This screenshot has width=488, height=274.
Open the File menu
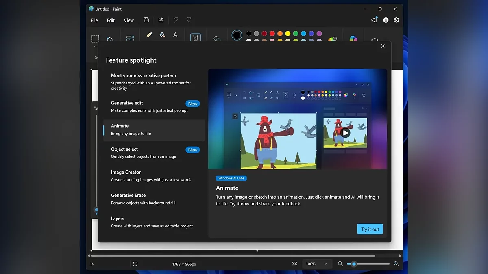pos(94,20)
